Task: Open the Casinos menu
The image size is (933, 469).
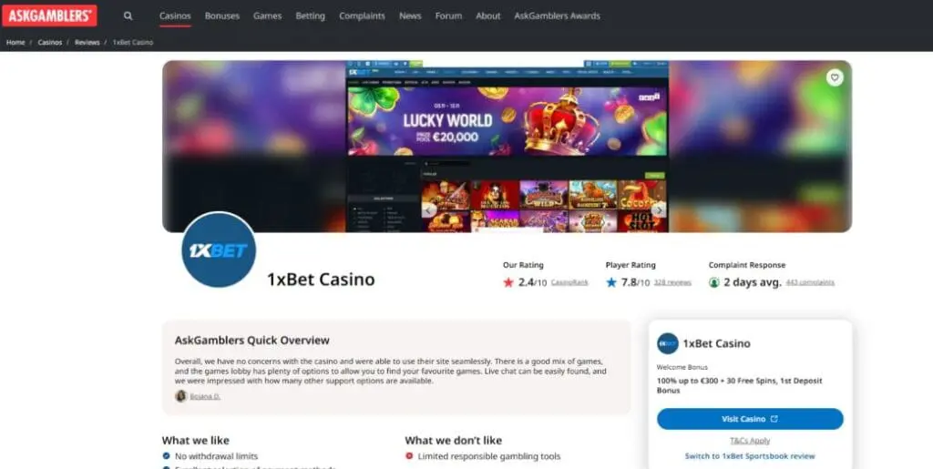Action: coord(175,16)
